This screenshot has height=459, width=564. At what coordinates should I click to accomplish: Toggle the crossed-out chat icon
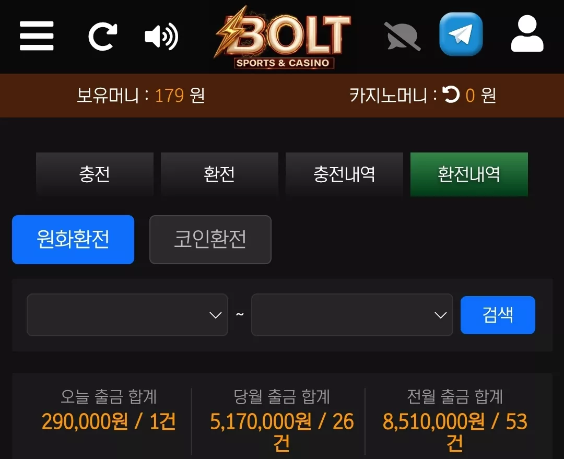[402, 37]
